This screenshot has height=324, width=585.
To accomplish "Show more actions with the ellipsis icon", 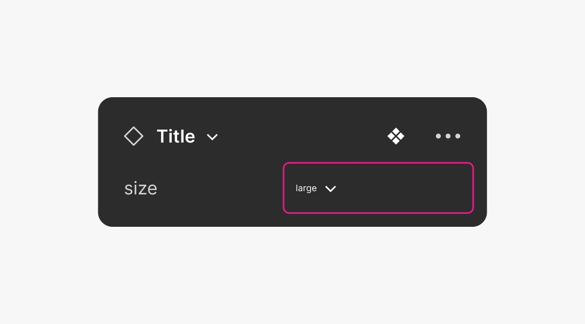I will pos(448,136).
